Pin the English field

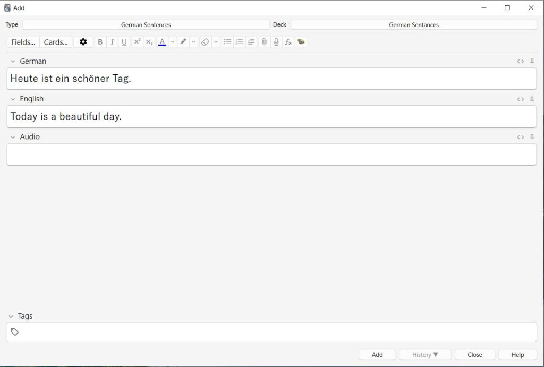[532, 99]
